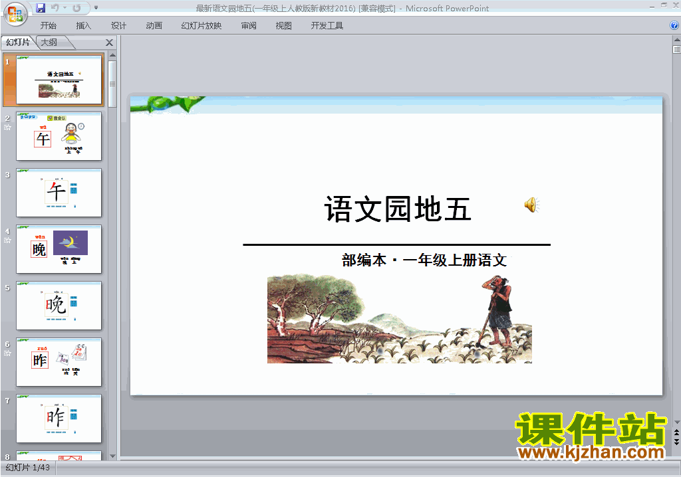The height and width of the screenshot is (477, 681).
Task: Select slide 3 thumbnail showing large 午
Action: point(59,192)
